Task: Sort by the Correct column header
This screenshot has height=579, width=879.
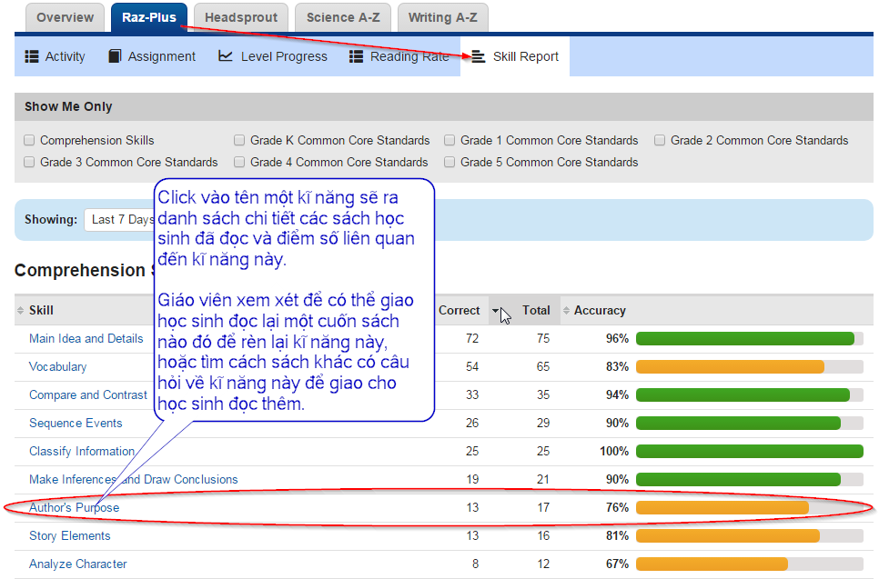Action: 460,310
